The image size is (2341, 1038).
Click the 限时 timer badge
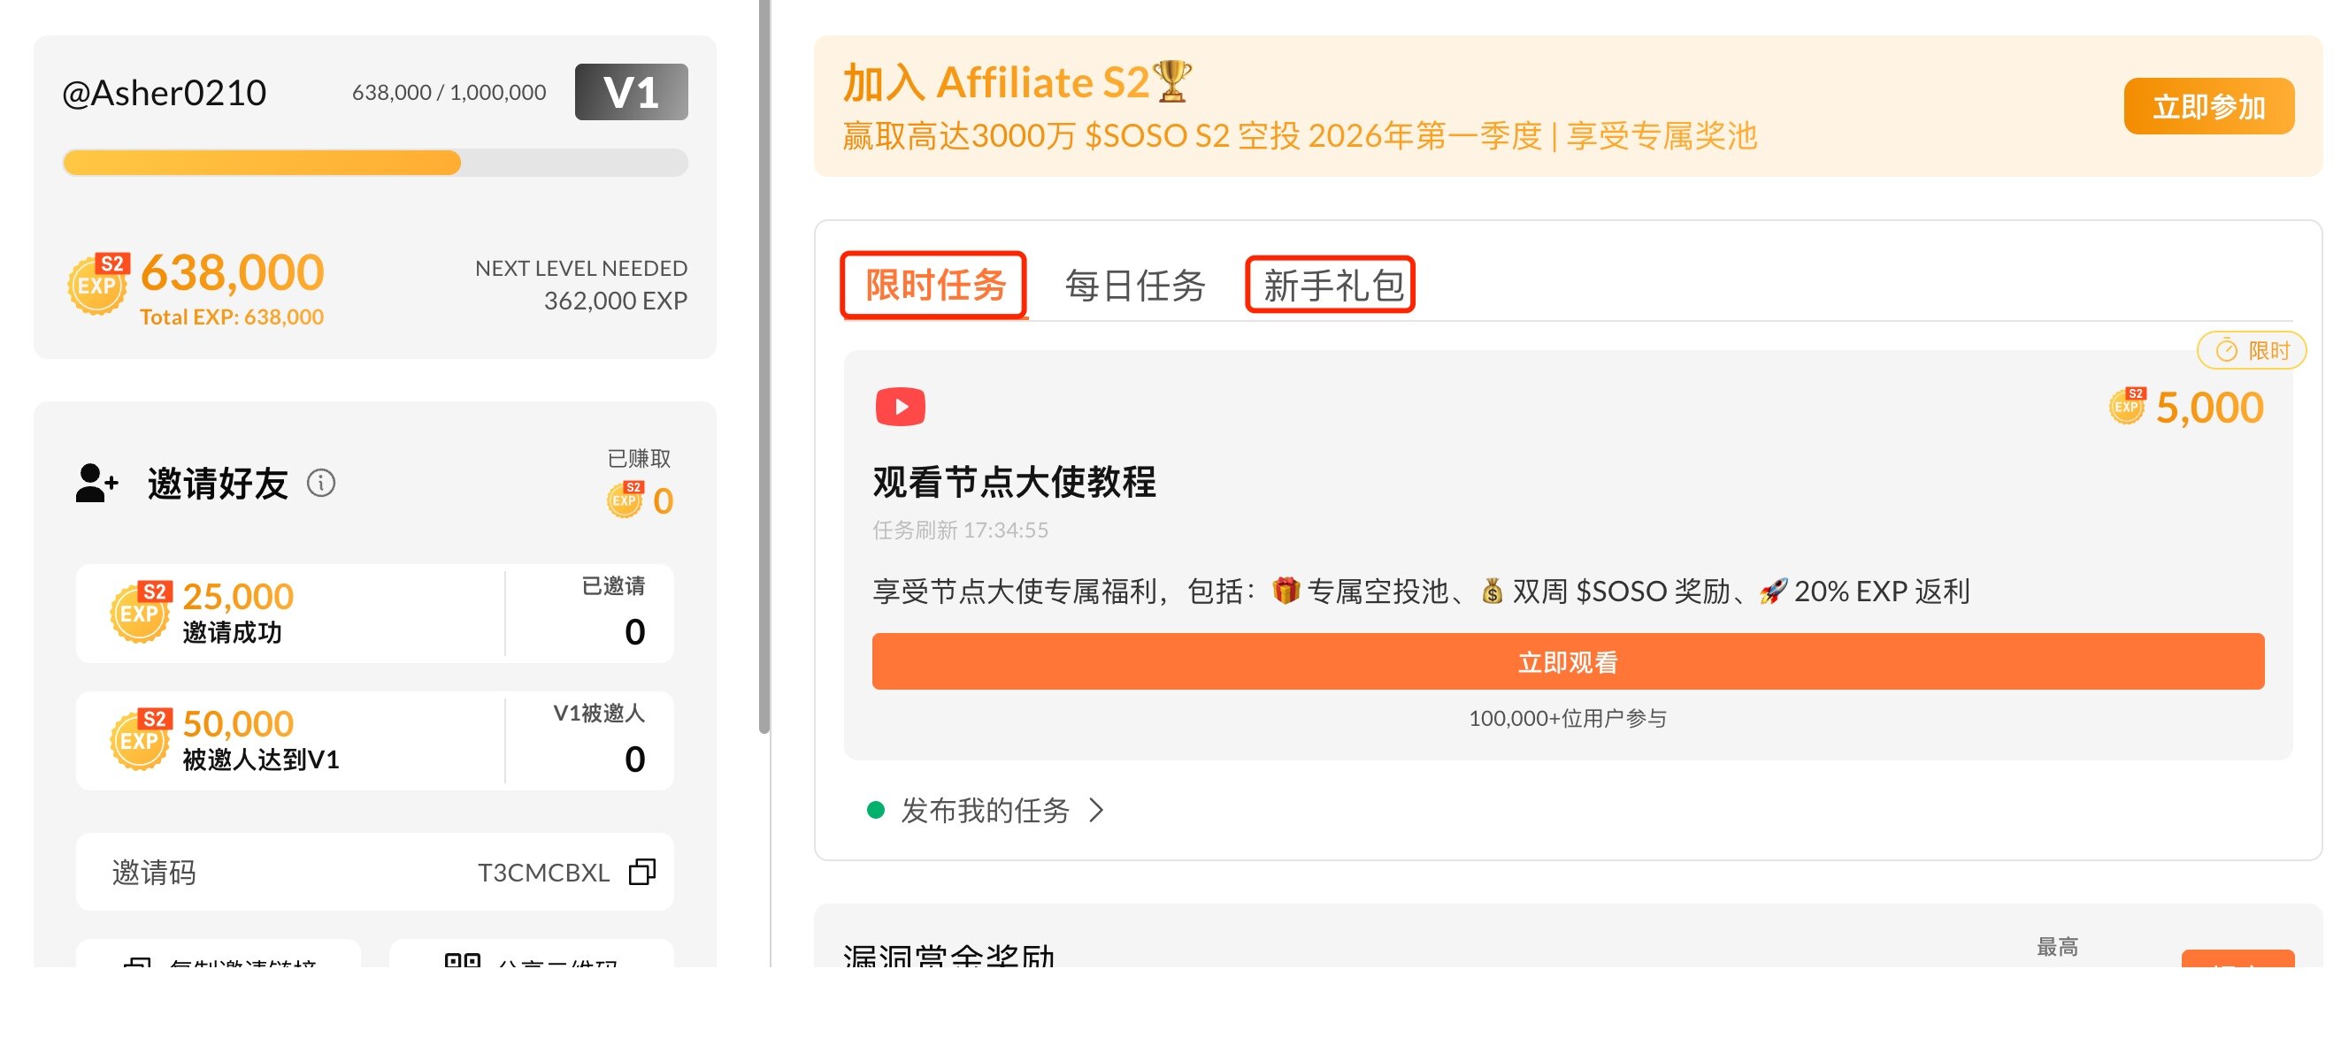coord(2250,350)
